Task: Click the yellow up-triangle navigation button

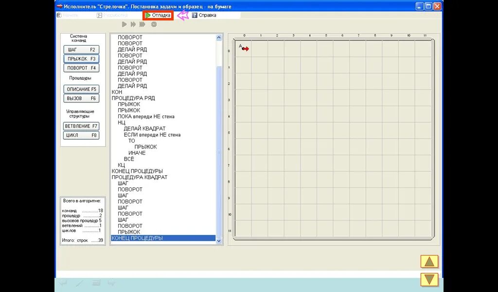Action: pos(429,261)
